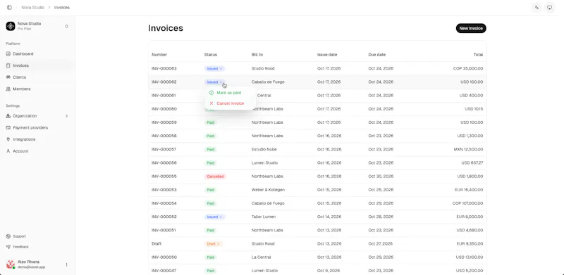
Task: Click the New invoice button
Action: coord(471,28)
